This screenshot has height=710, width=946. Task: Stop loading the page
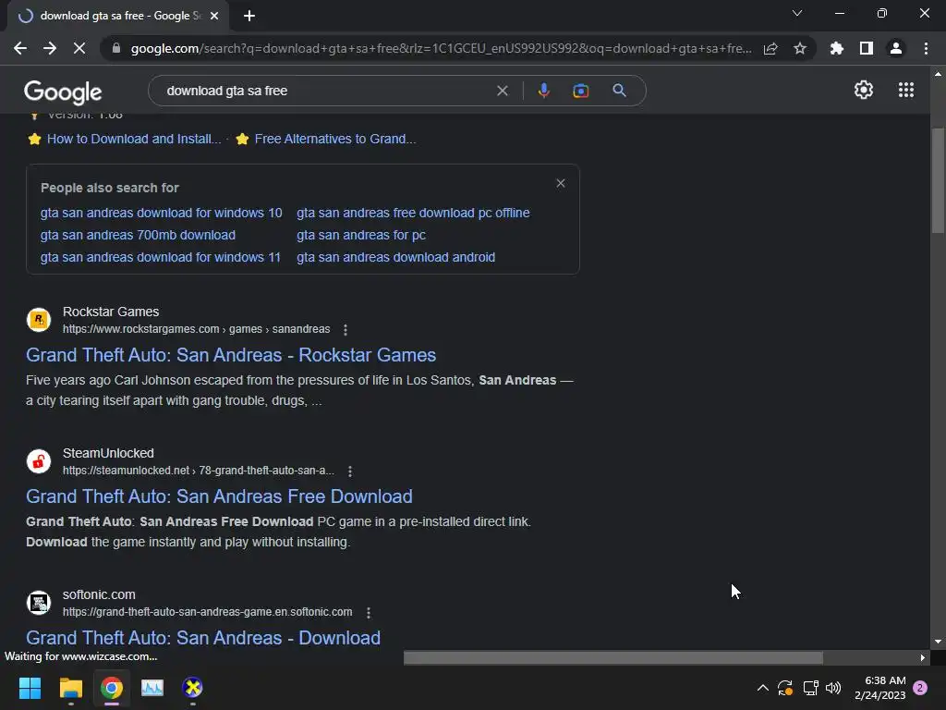[79, 48]
